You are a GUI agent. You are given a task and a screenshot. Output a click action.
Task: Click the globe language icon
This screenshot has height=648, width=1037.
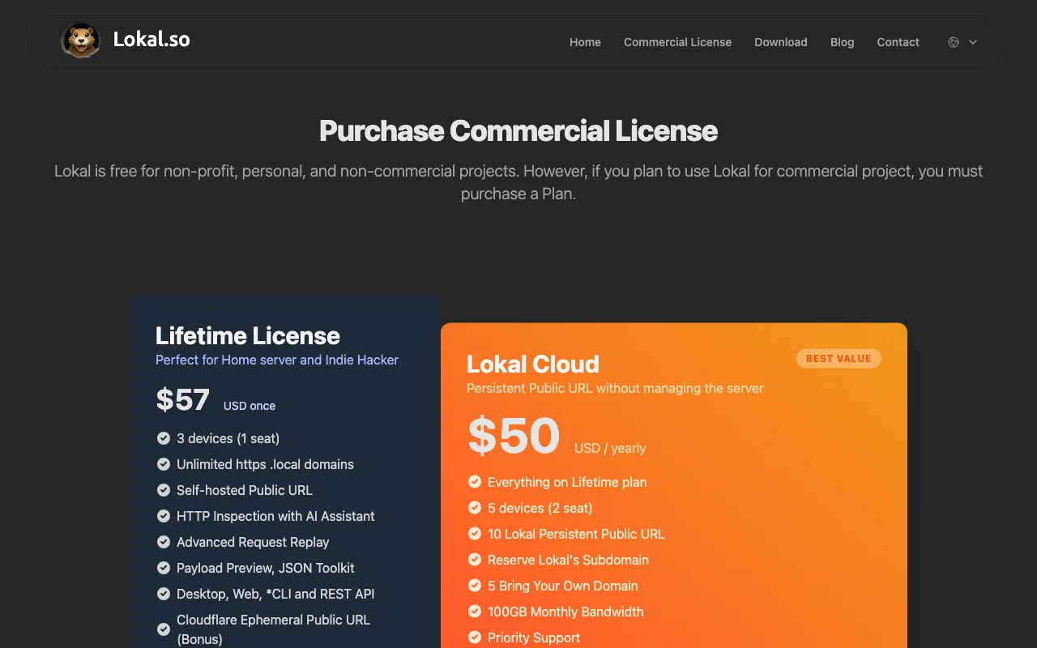pos(954,42)
